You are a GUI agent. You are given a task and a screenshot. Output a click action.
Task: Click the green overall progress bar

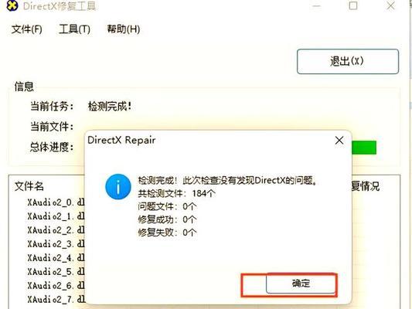pyautogui.click(x=364, y=148)
